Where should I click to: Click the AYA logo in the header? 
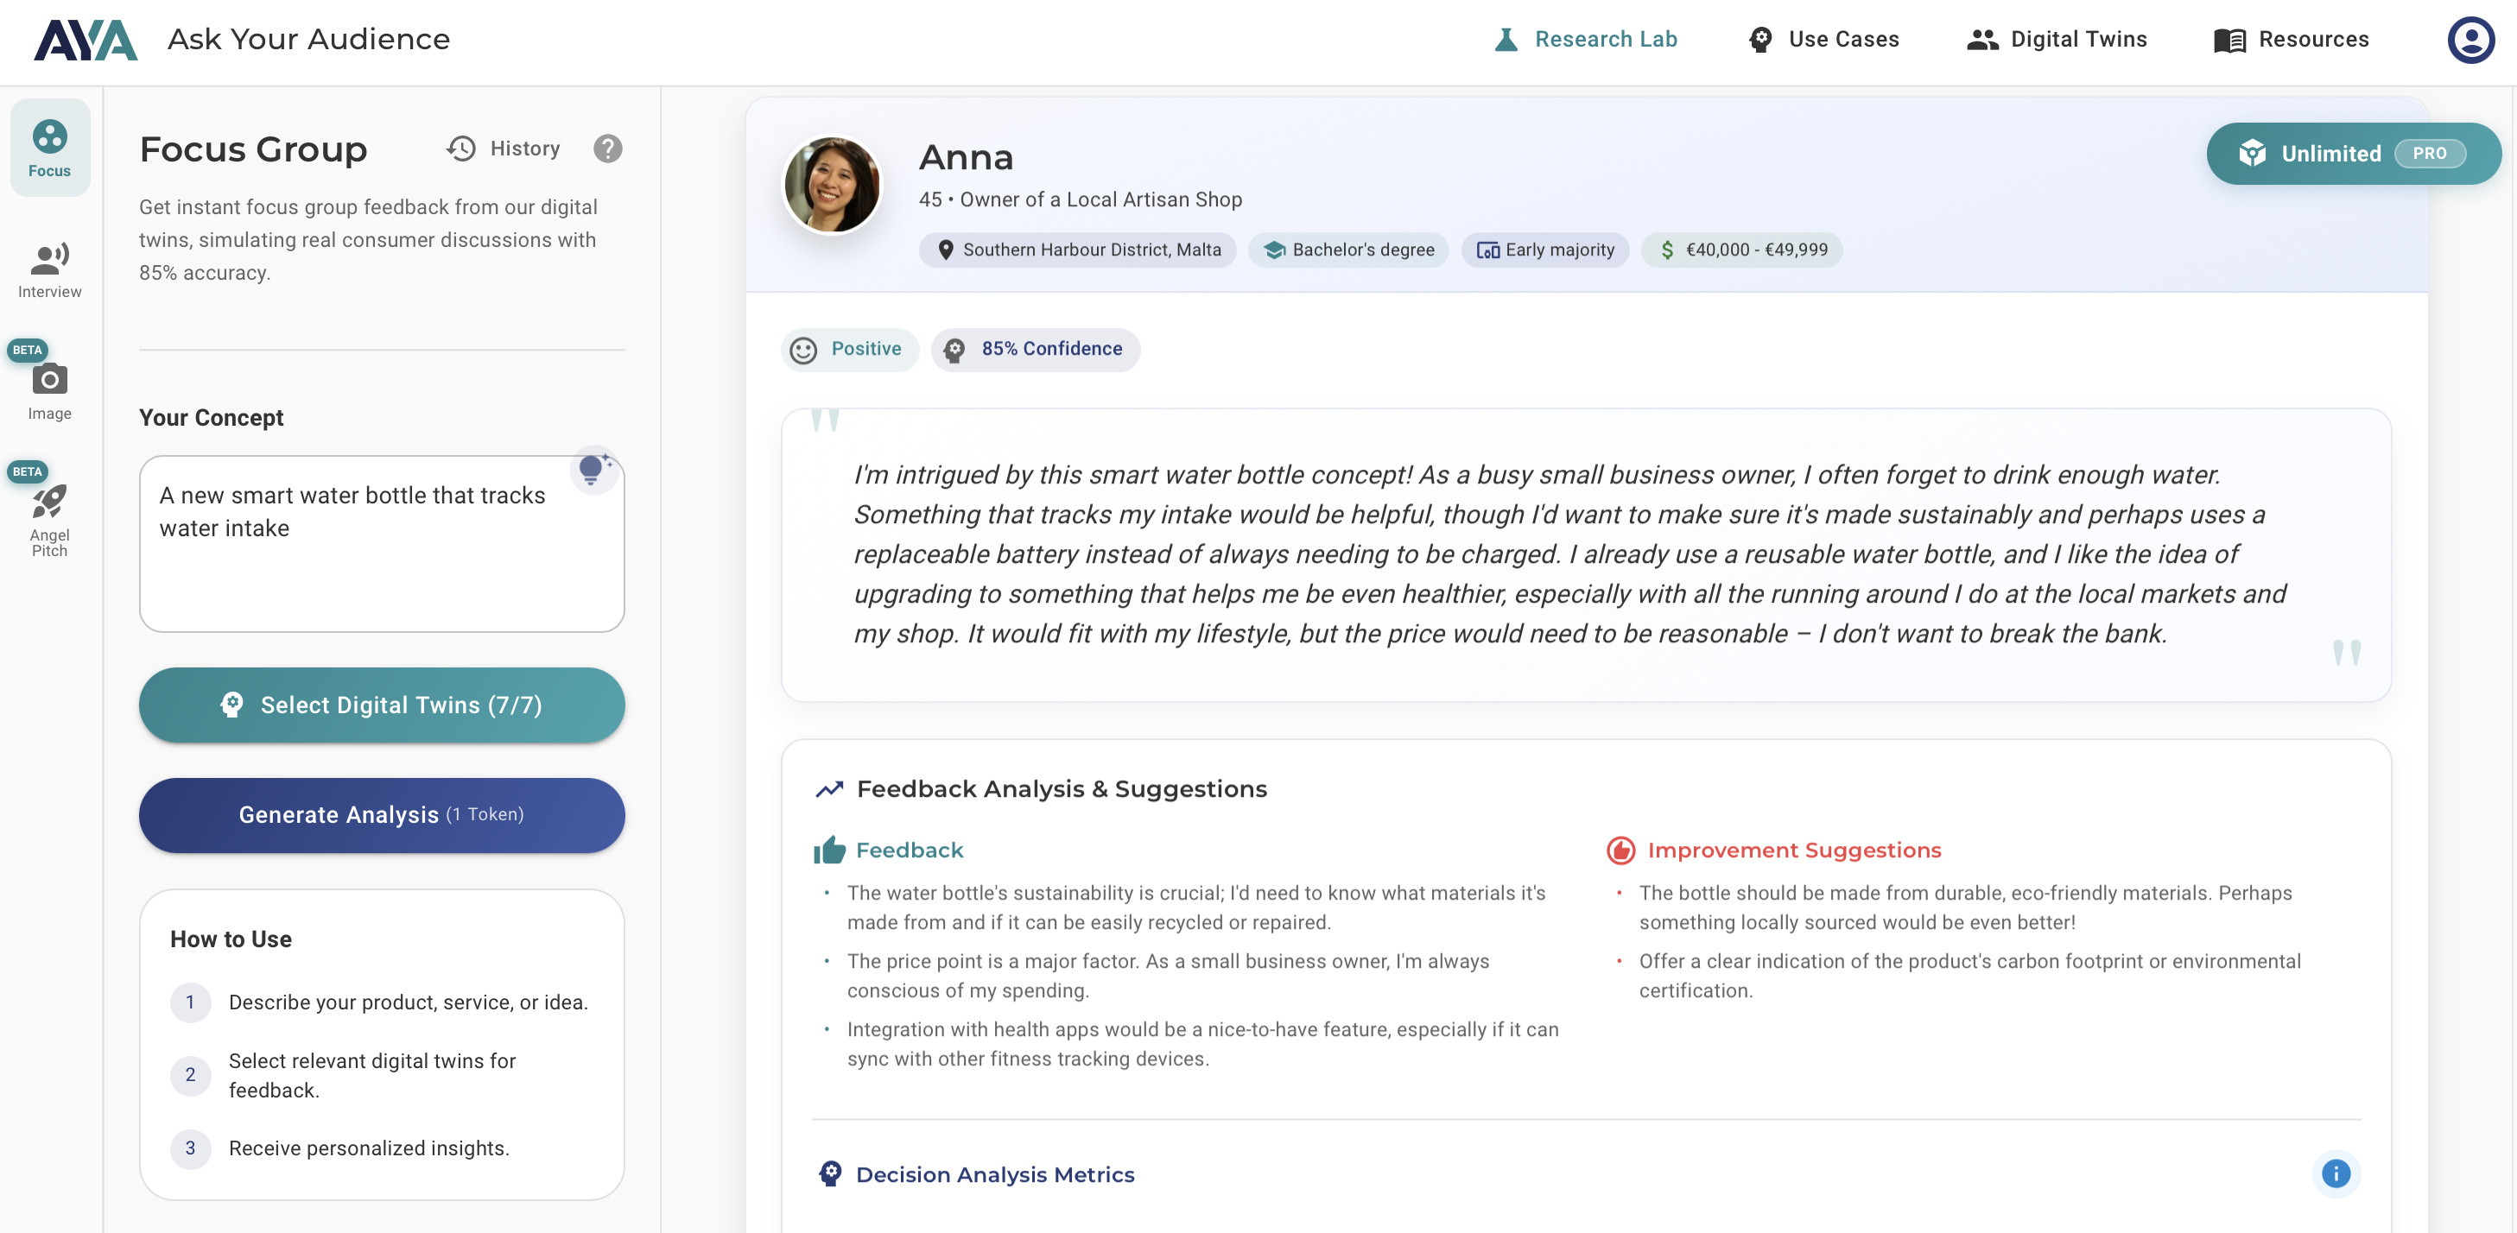[x=85, y=39]
